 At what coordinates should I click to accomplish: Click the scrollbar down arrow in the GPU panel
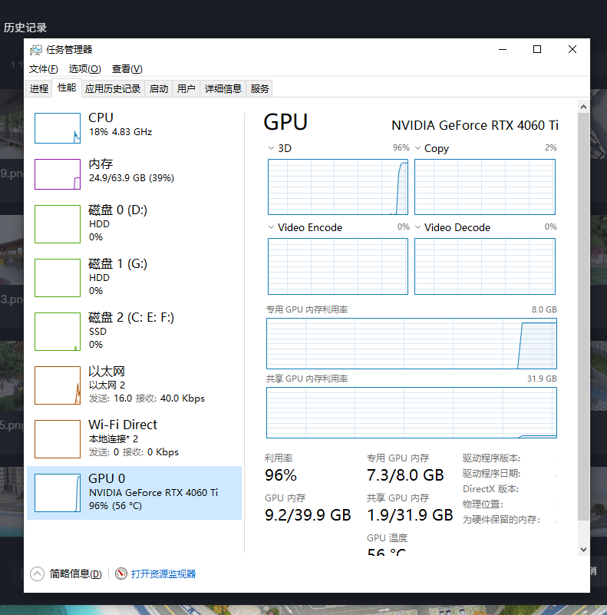[583, 549]
